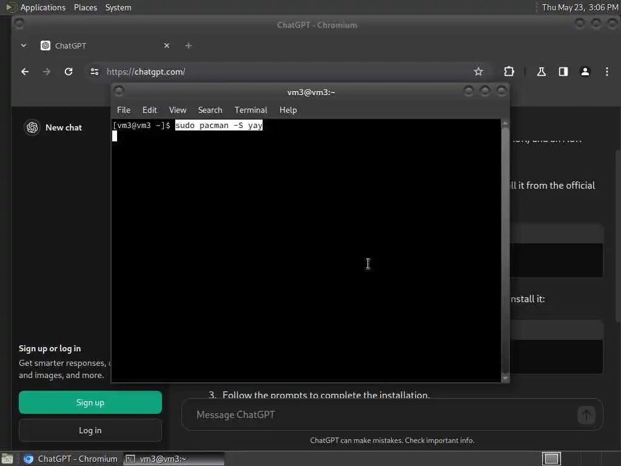This screenshot has width=621, height=466.
Task: Open the Terminal menu in the menu bar
Action: tap(250, 110)
